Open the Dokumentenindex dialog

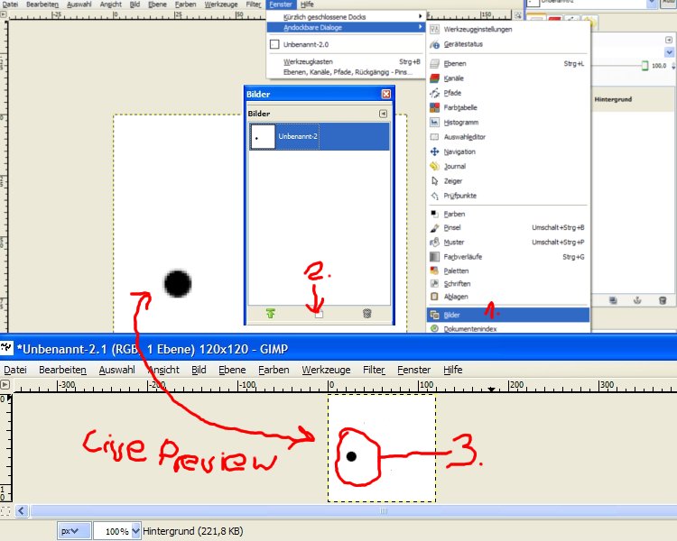508,329
